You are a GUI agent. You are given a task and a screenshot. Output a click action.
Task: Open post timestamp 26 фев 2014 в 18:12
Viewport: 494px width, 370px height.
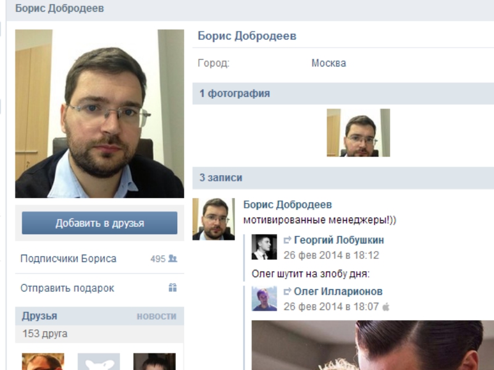332,255
